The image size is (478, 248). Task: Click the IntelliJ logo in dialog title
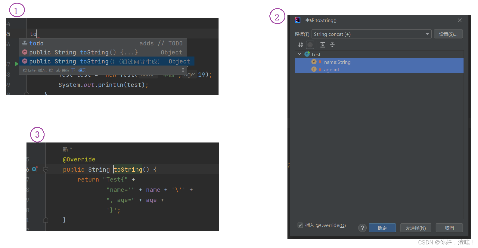point(297,20)
